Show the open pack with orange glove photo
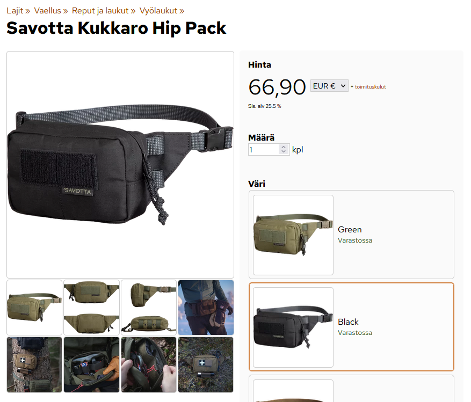 coord(92,364)
